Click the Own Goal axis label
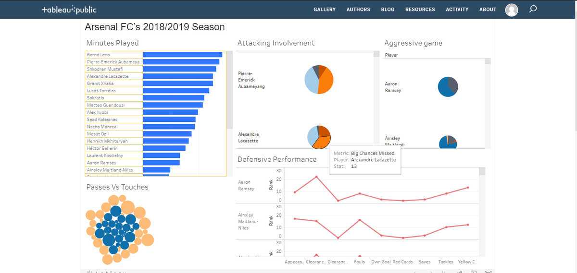 381,262
